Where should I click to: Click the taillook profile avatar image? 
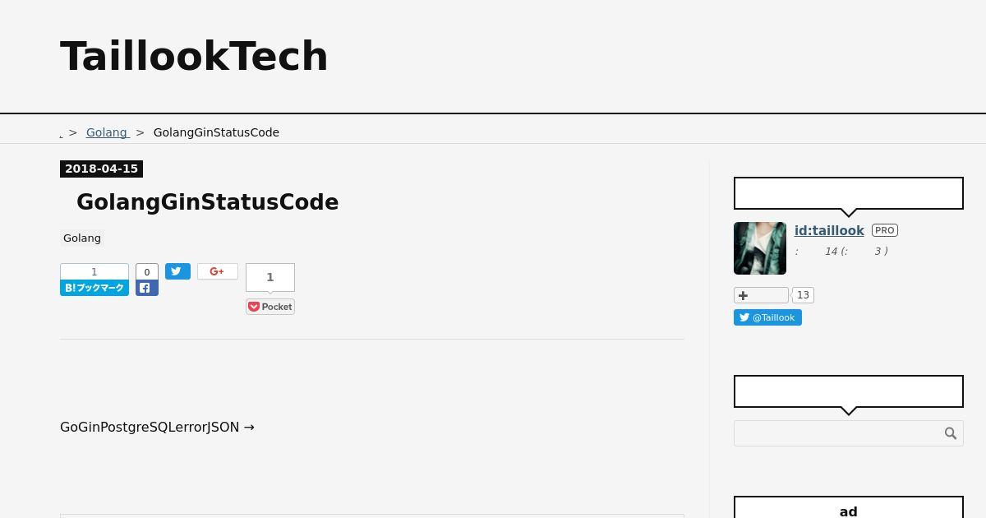[760, 248]
